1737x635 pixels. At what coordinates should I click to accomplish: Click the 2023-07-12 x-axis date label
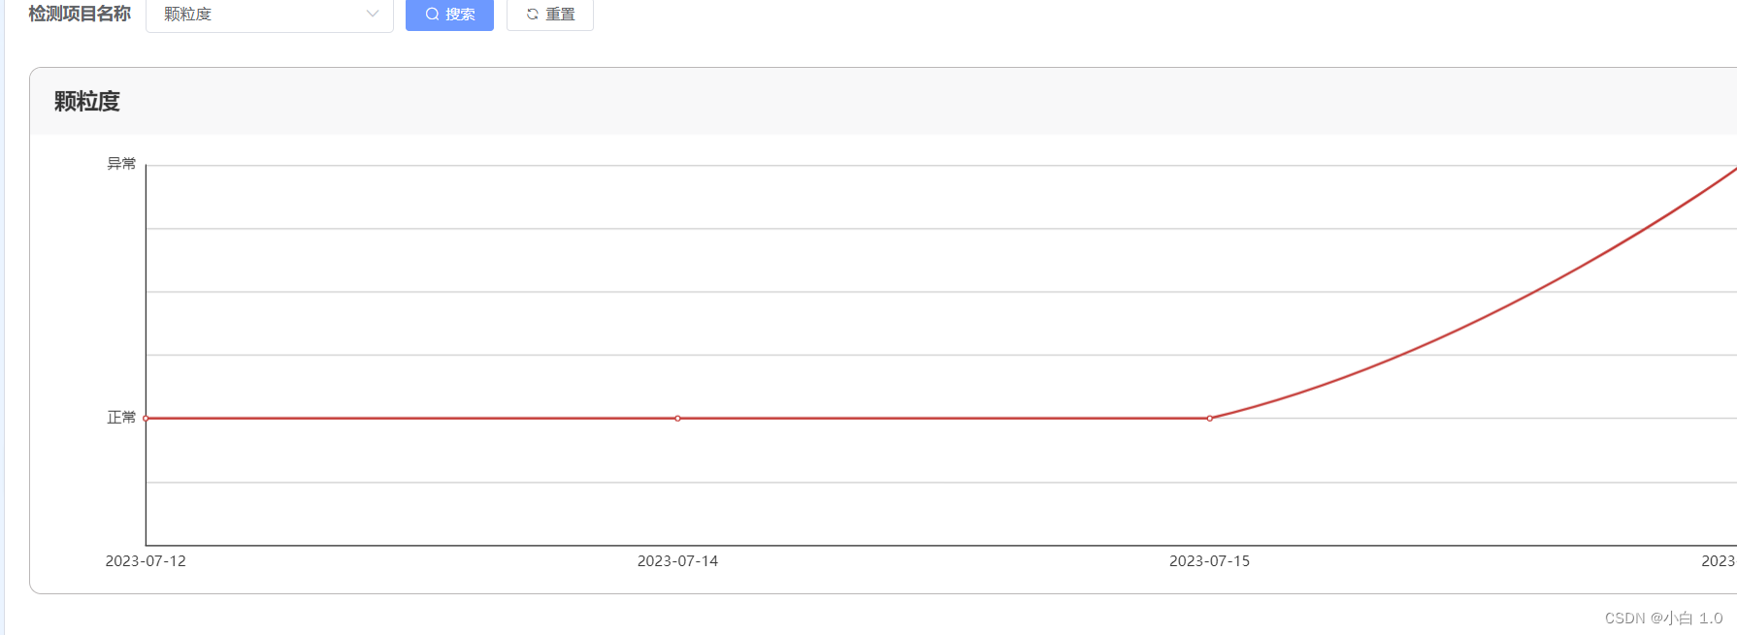[x=146, y=561]
